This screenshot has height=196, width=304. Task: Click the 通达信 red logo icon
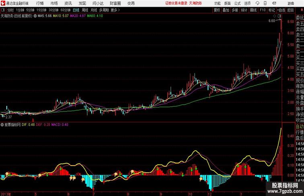pos(3,3)
